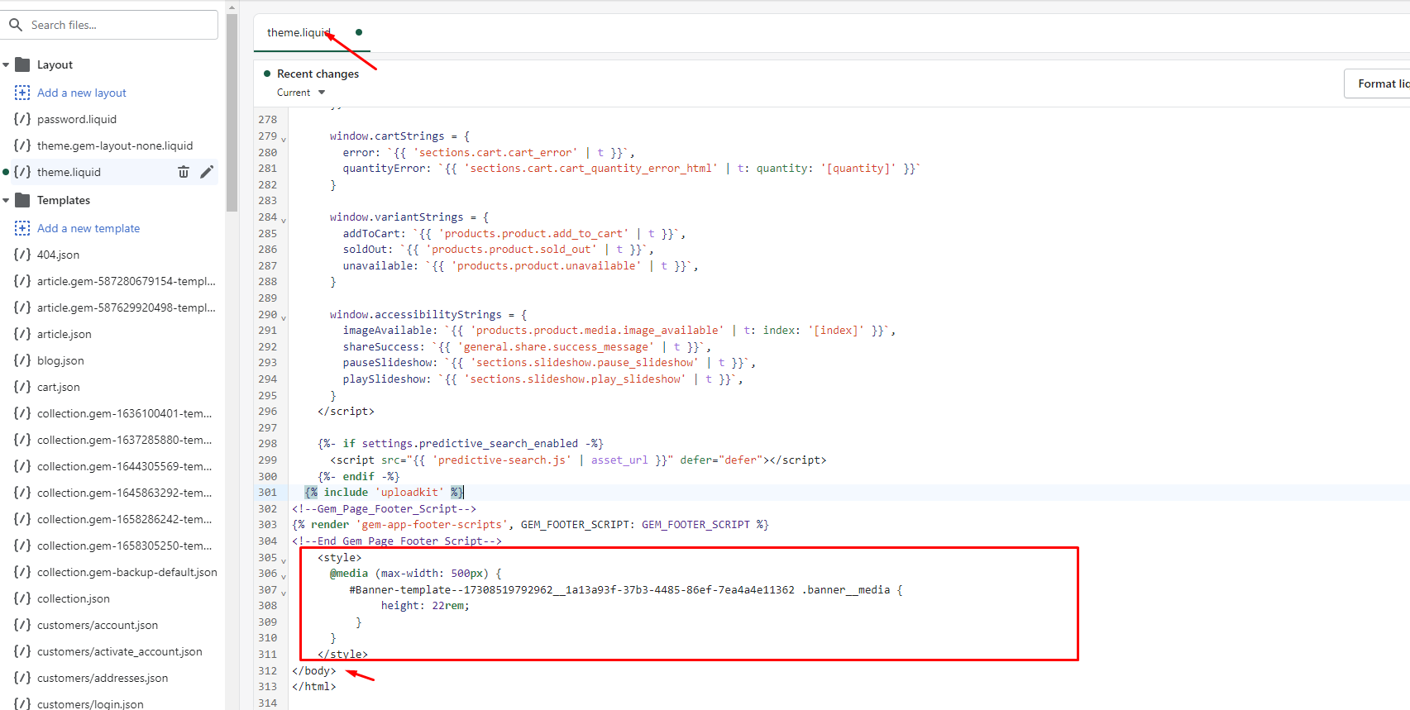Fold code block at line 290
The image size is (1410, 710).
(x=284, y=317)
